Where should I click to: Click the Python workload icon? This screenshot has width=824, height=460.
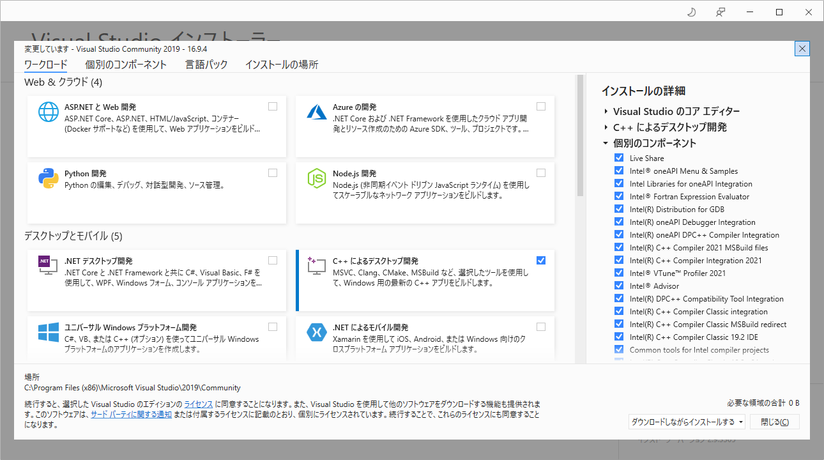(49, 178)
